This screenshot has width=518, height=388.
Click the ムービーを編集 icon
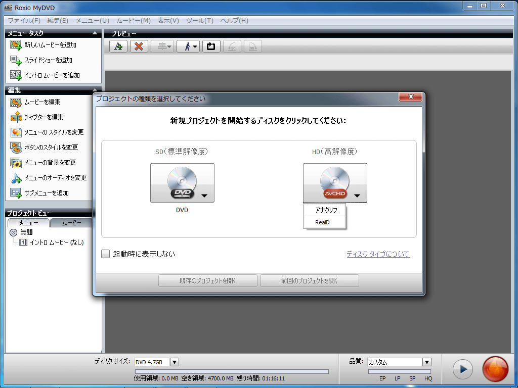(16, 102)
